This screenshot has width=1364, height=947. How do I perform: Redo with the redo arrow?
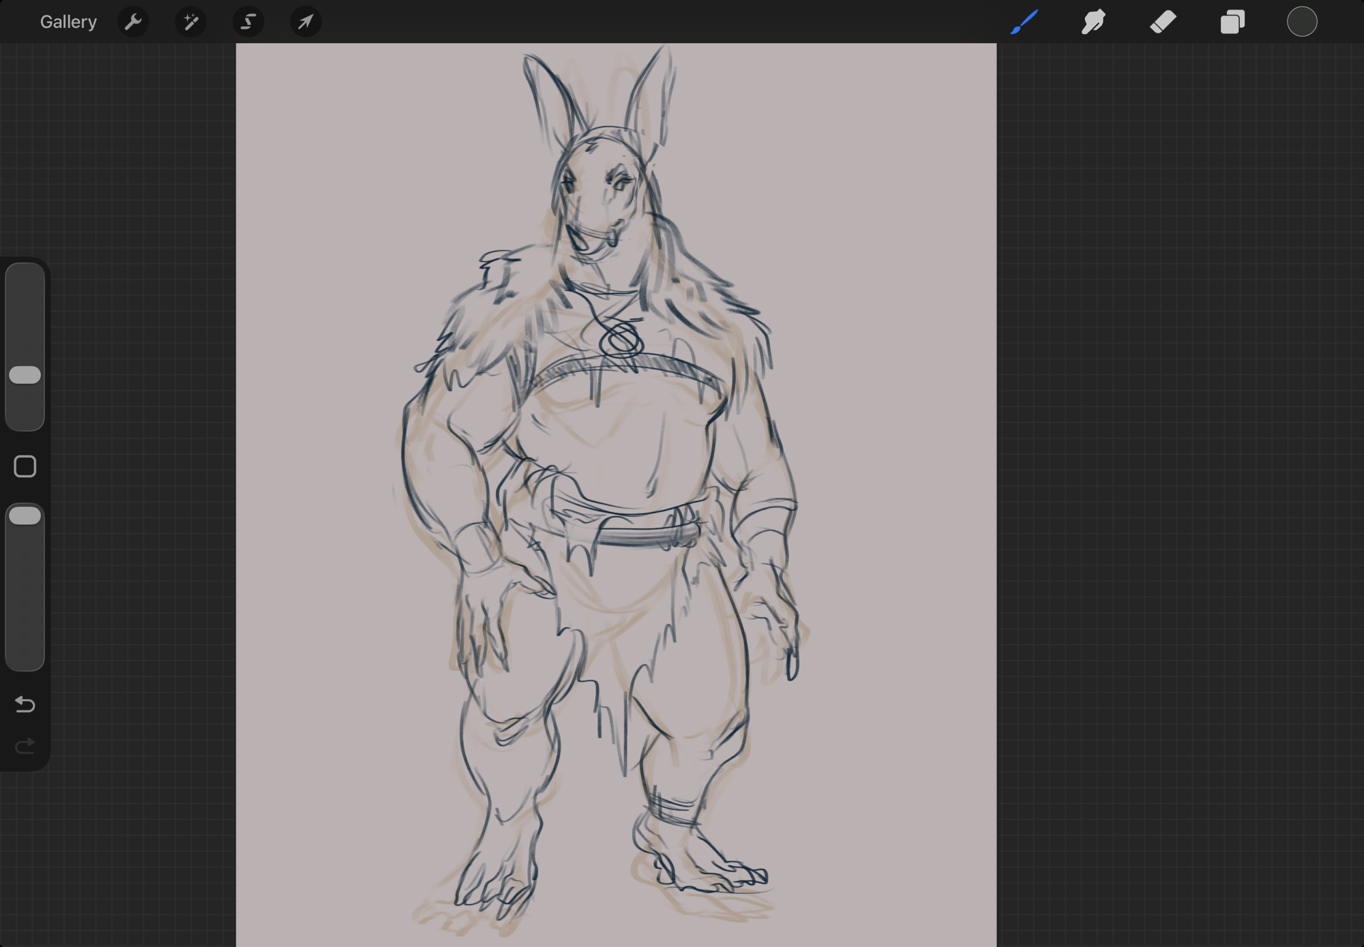(25, 746)
